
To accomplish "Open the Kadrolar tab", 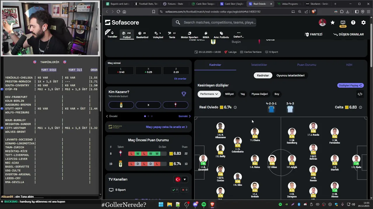I will pos(215,65).
